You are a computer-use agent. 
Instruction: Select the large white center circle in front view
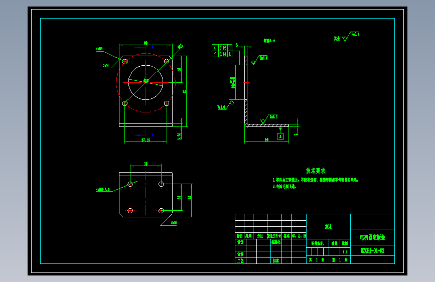click(146, 82)
